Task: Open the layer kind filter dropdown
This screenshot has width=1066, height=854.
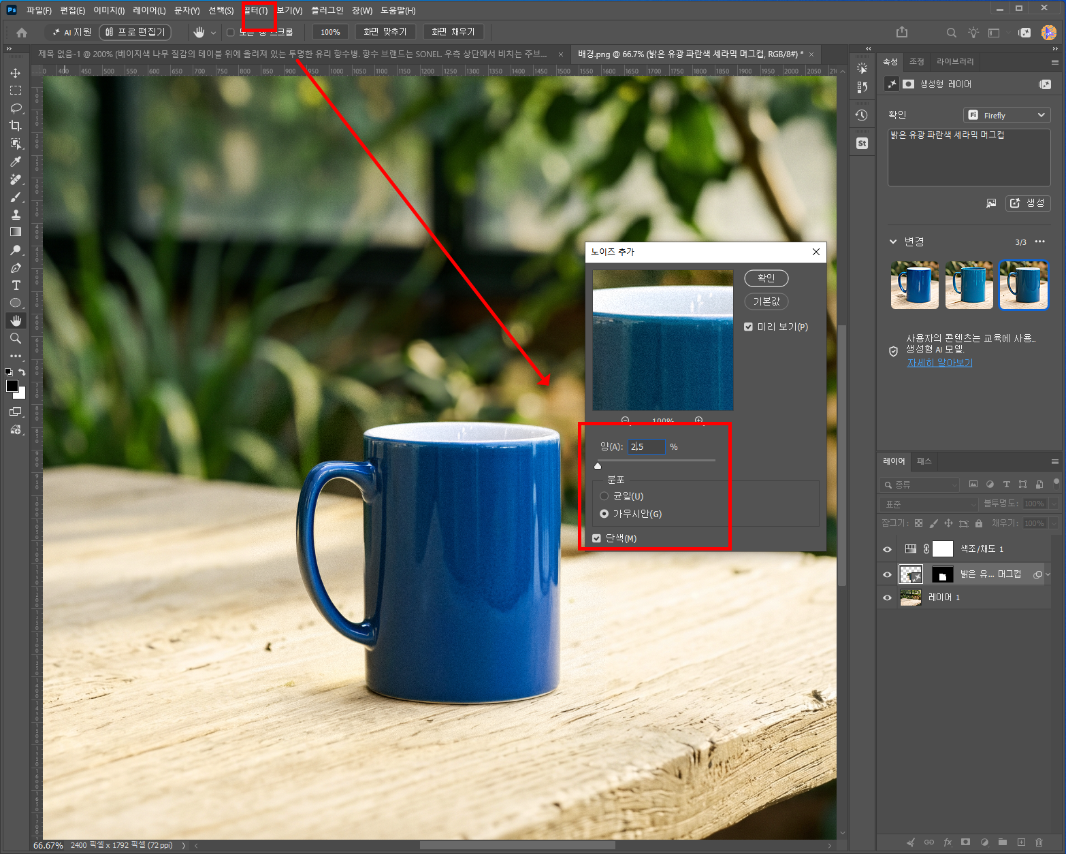Action: tap(919, 485)
